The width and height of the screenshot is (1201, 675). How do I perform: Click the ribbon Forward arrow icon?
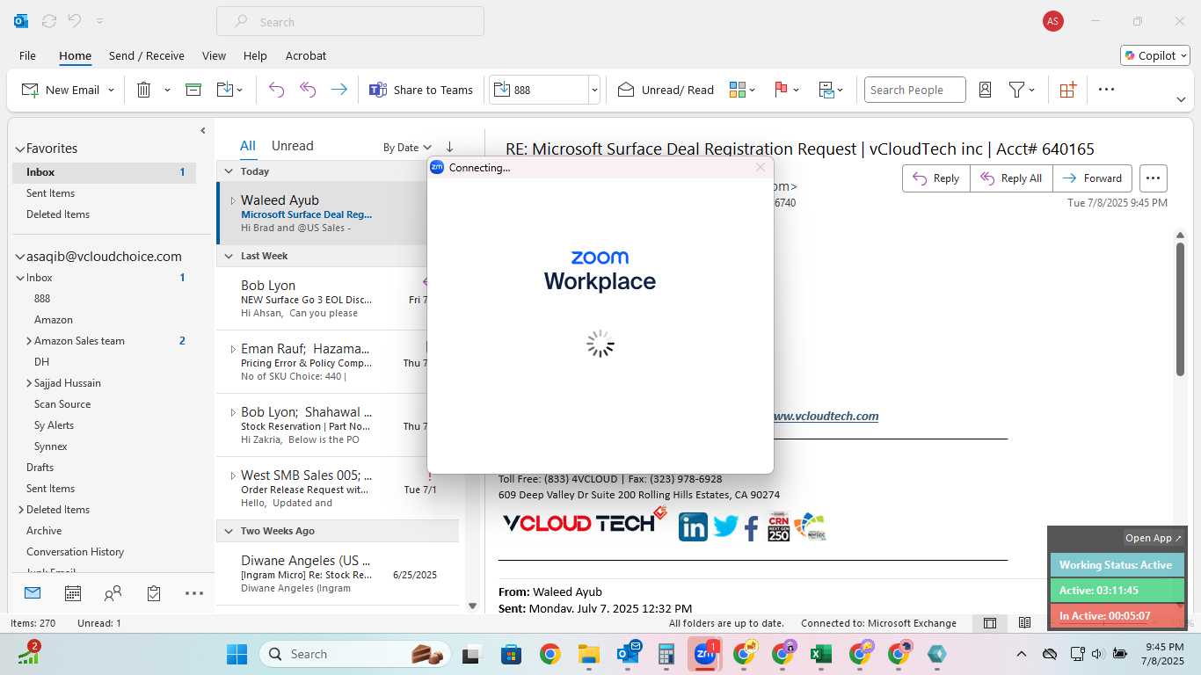click(x=338, y=90)
